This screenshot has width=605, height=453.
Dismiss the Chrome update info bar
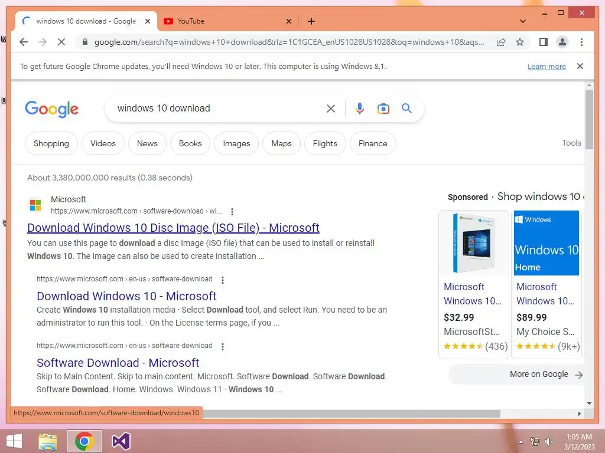click(x=580, y=66)
